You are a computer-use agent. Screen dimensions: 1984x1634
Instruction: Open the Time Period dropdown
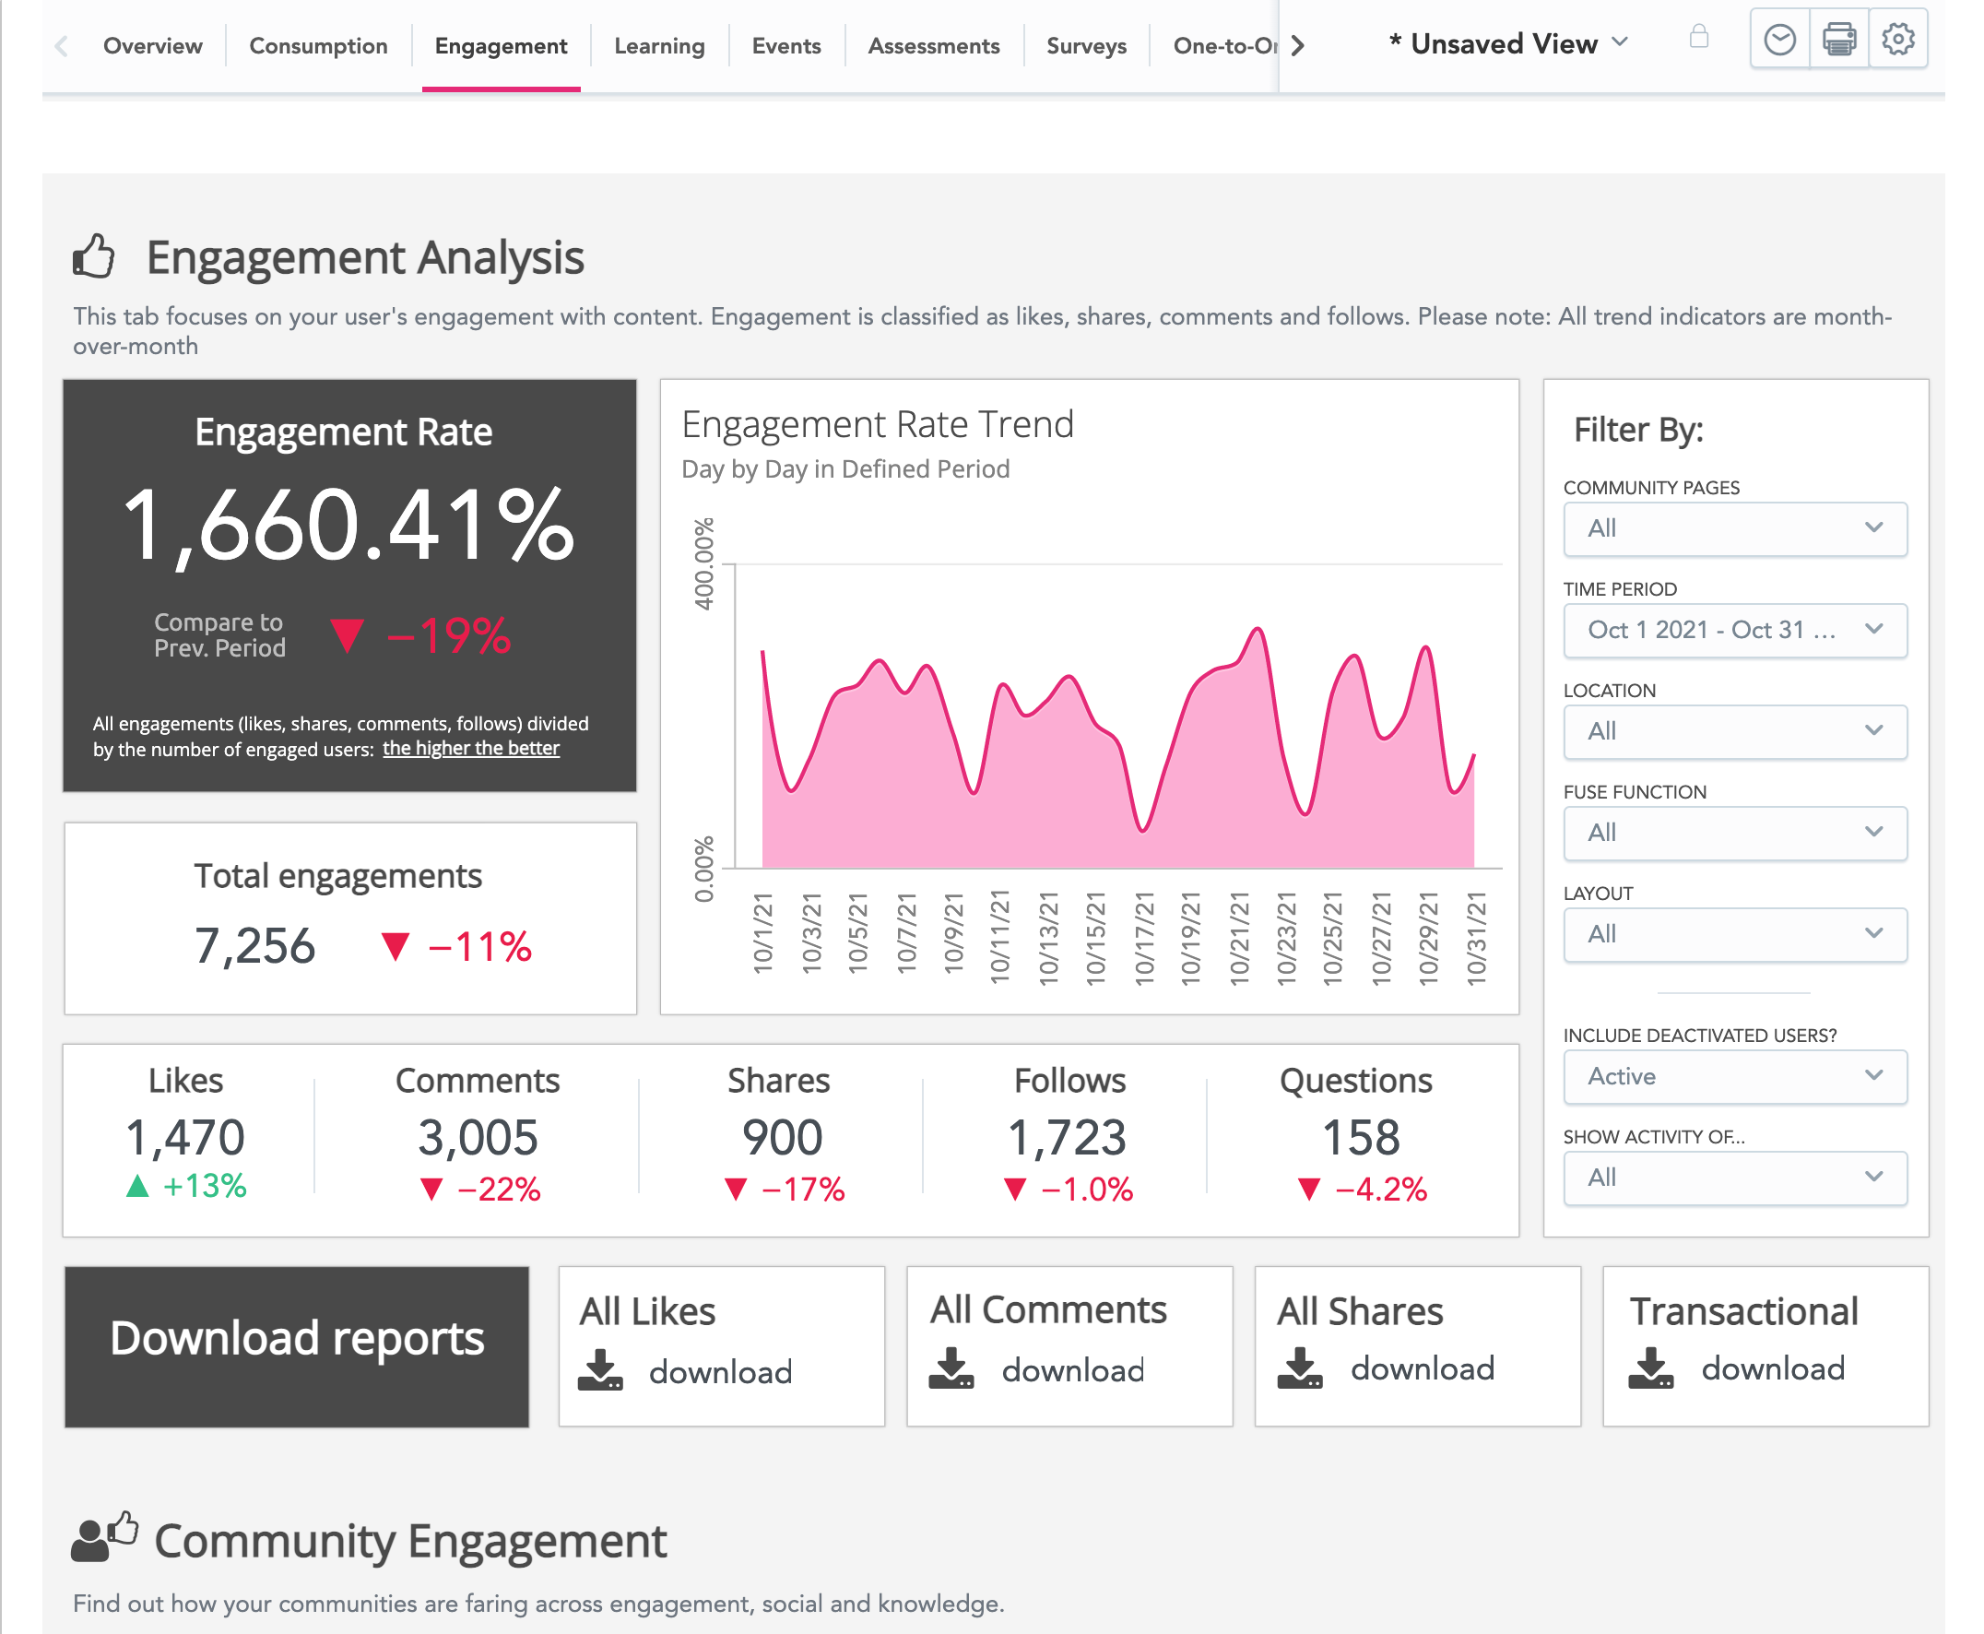point(1733,630)
